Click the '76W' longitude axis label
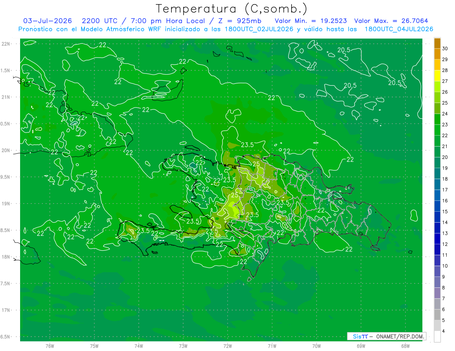455x351 pixels. (x=50, y=346)
